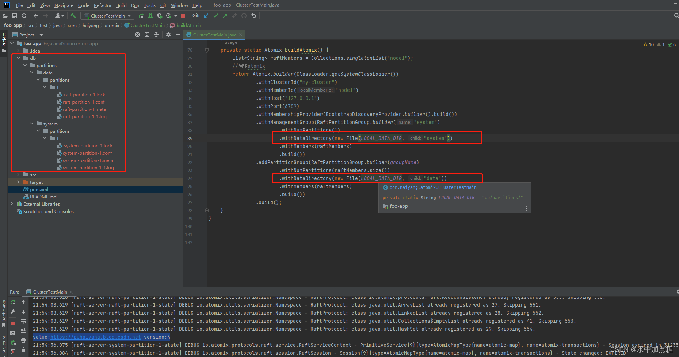Click the Search Everywhere magnifier icon

(676, 16)
